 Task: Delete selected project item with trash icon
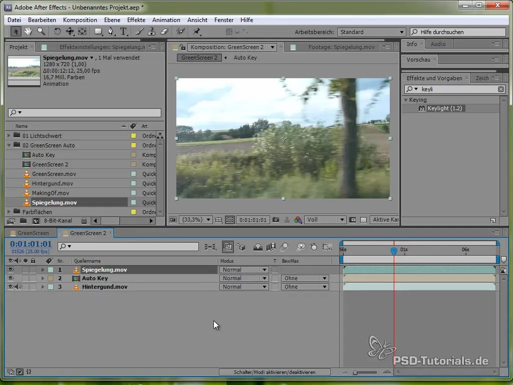[84, 221]
